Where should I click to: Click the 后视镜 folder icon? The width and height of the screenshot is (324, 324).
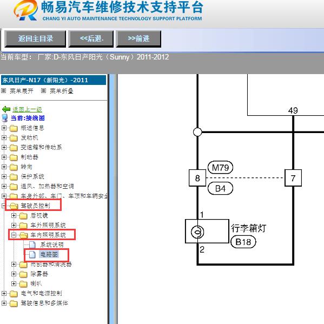23,216
